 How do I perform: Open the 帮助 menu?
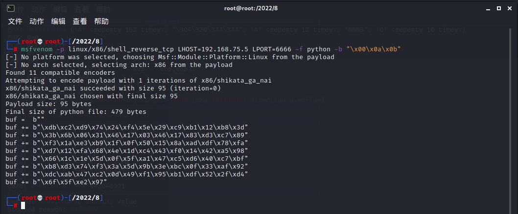101,21
